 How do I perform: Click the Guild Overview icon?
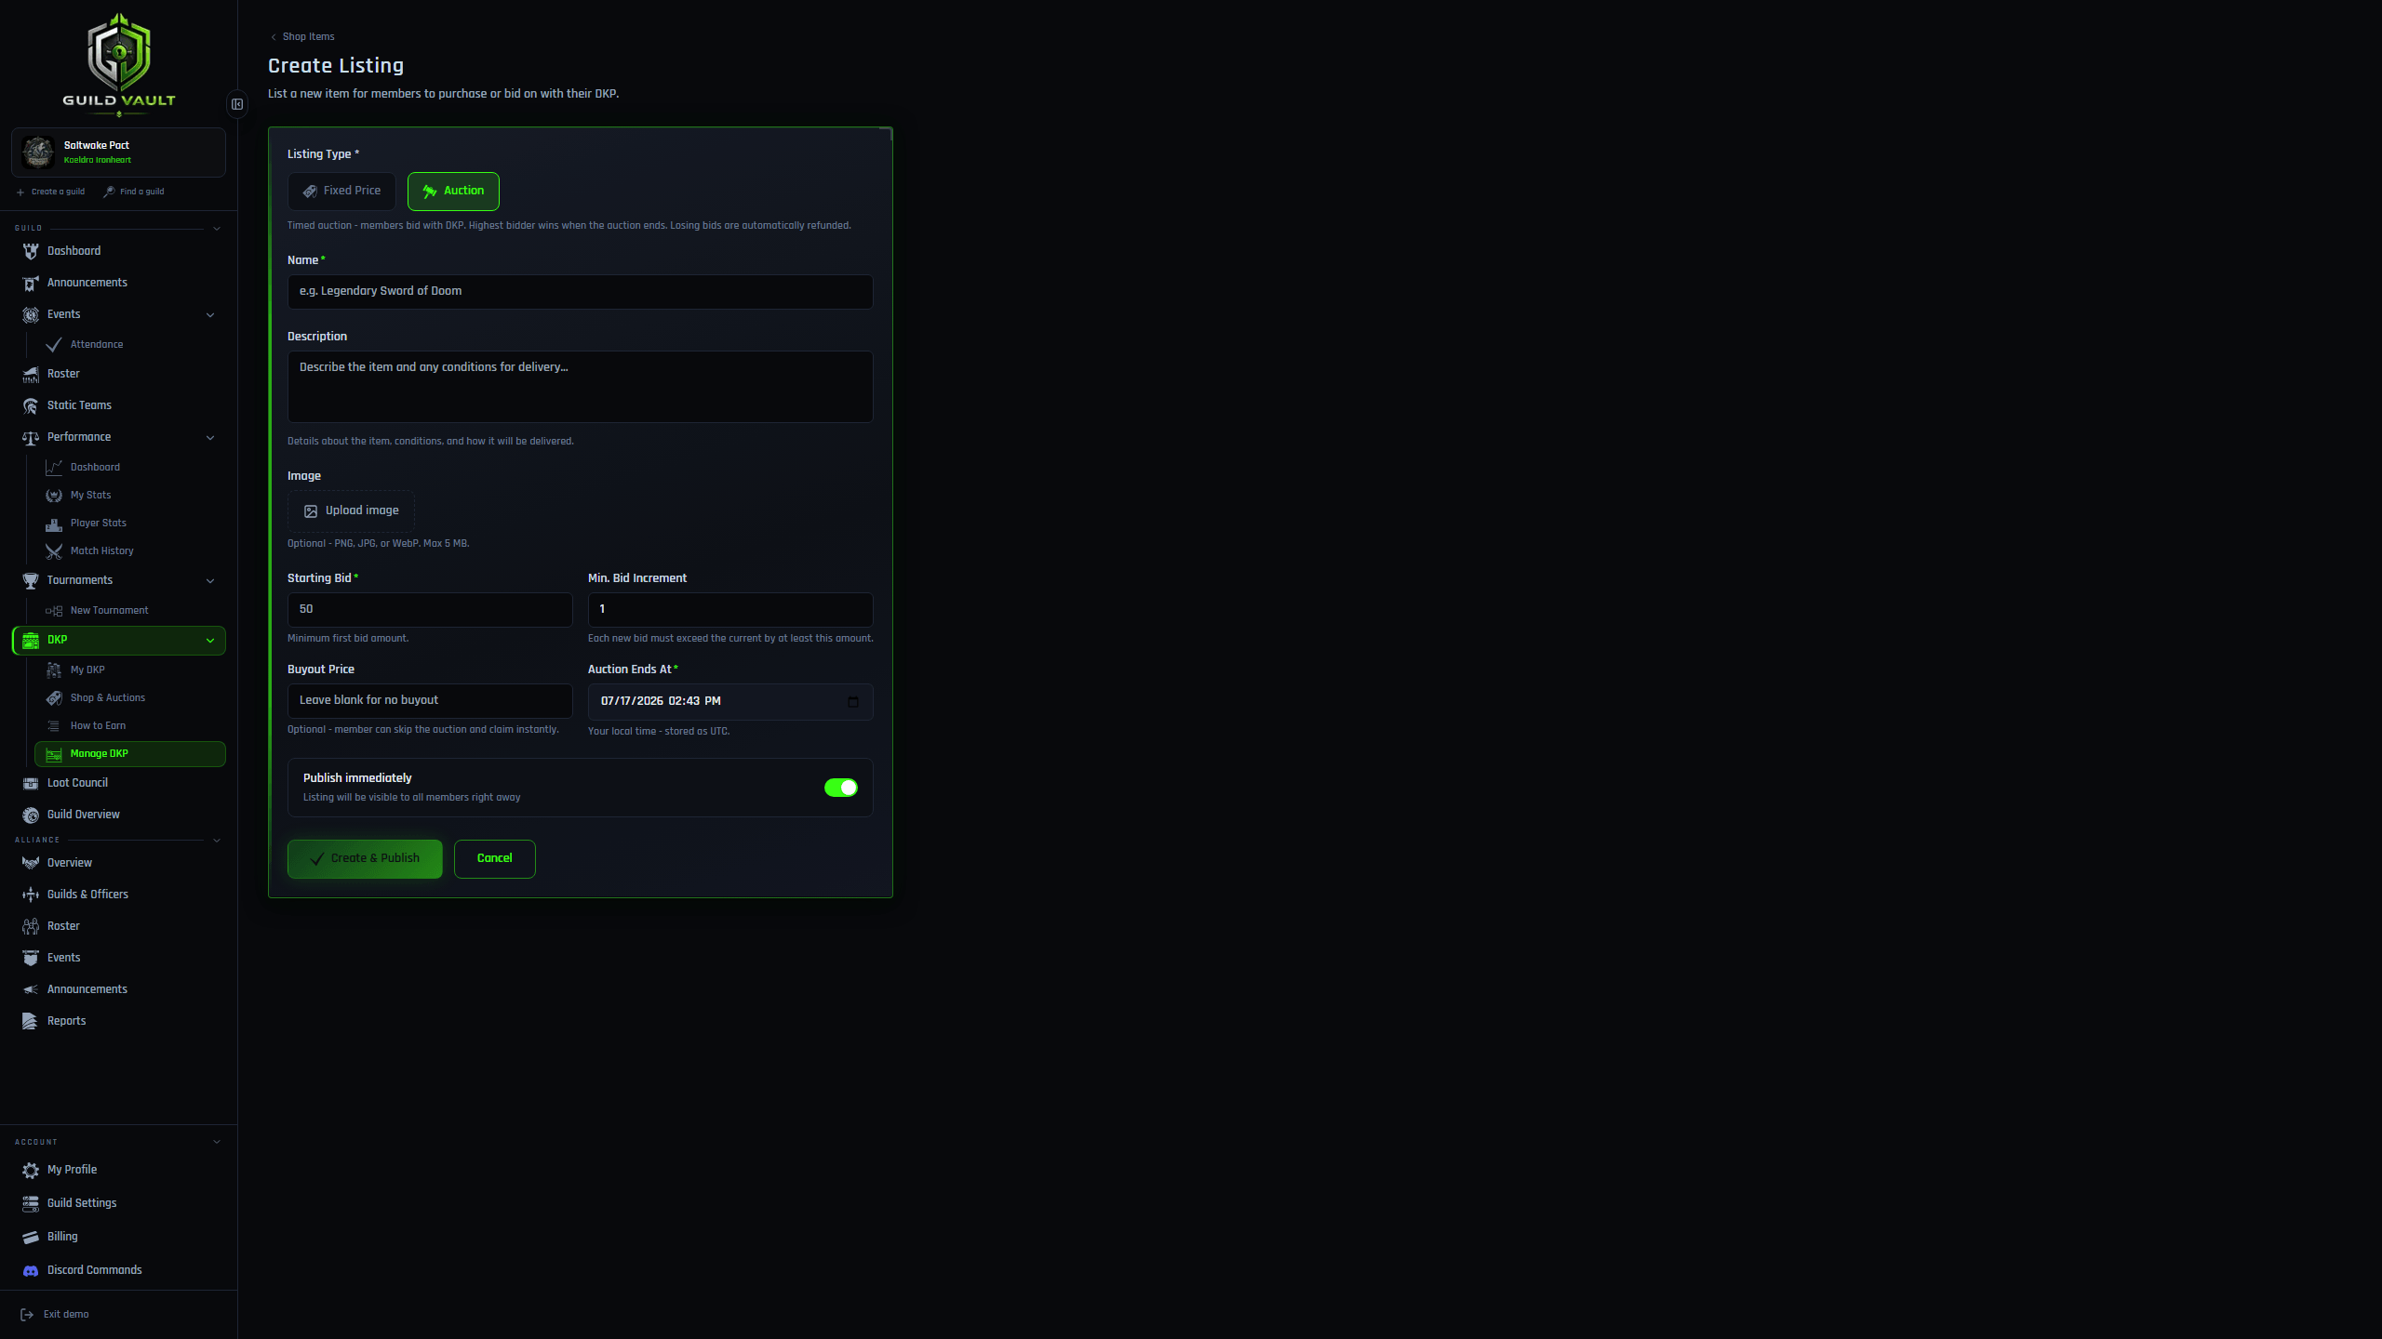coord(31,815)
